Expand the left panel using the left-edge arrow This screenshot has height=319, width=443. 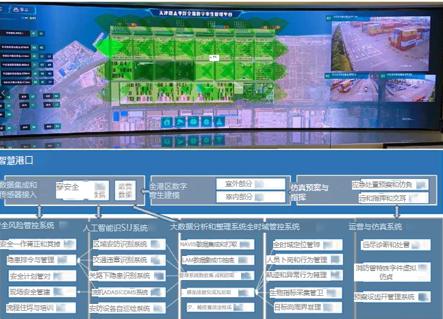click(3, 92)
